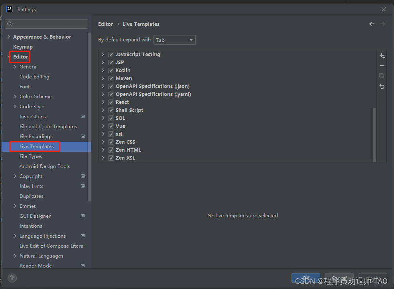This screenshot has height=289, width=394.
Task: Click the project-level marker icon beside Inlay Hints
Action: pyautogui.click(x=83, y=186)
